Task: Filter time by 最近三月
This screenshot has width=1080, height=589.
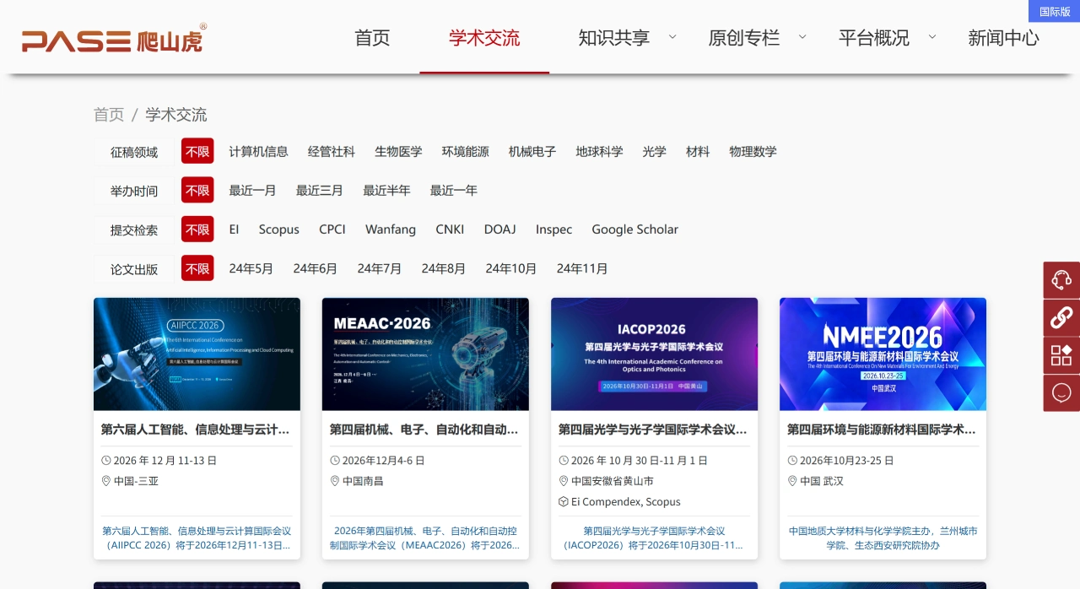Action: pyautogui.click(x=320, y=191)
